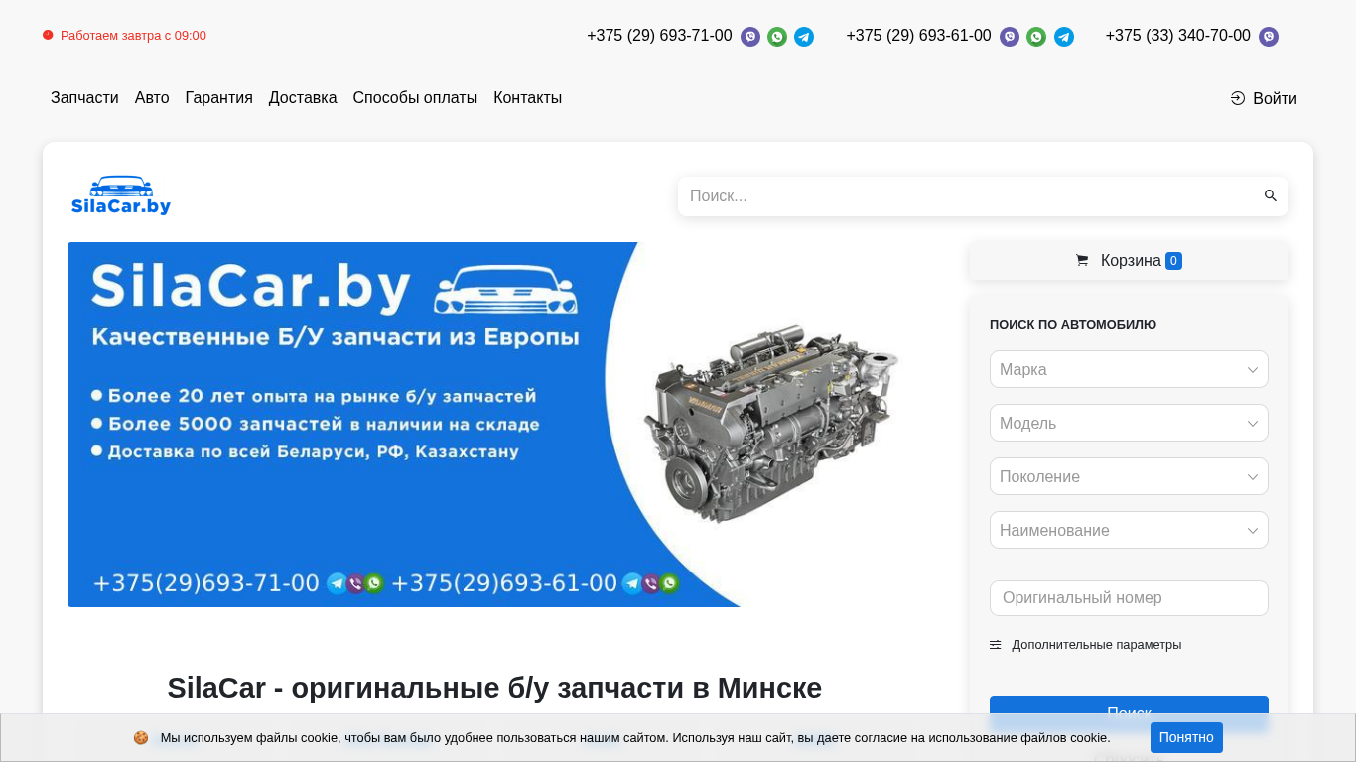
Task: Open Viber chat for +375 (29) 693-71-00
Action: (750, 37)
